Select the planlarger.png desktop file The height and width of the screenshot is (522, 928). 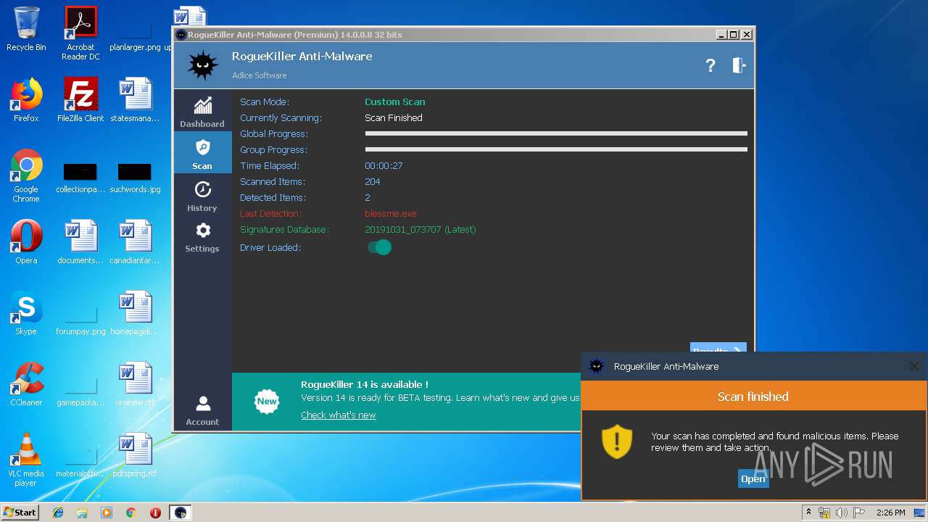click(135, 33)
